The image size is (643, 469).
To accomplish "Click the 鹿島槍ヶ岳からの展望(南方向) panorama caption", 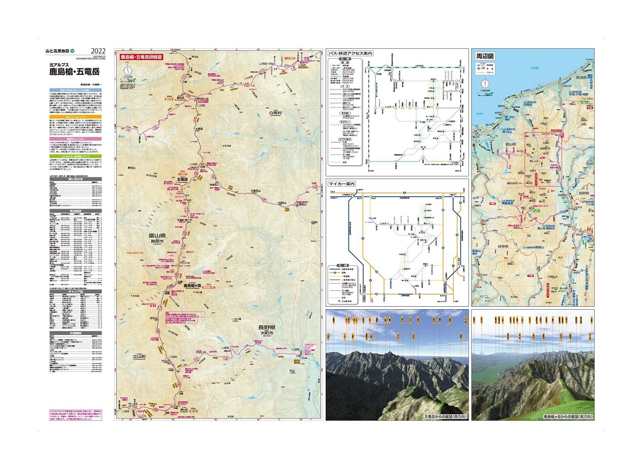I will tap(568, 416).
